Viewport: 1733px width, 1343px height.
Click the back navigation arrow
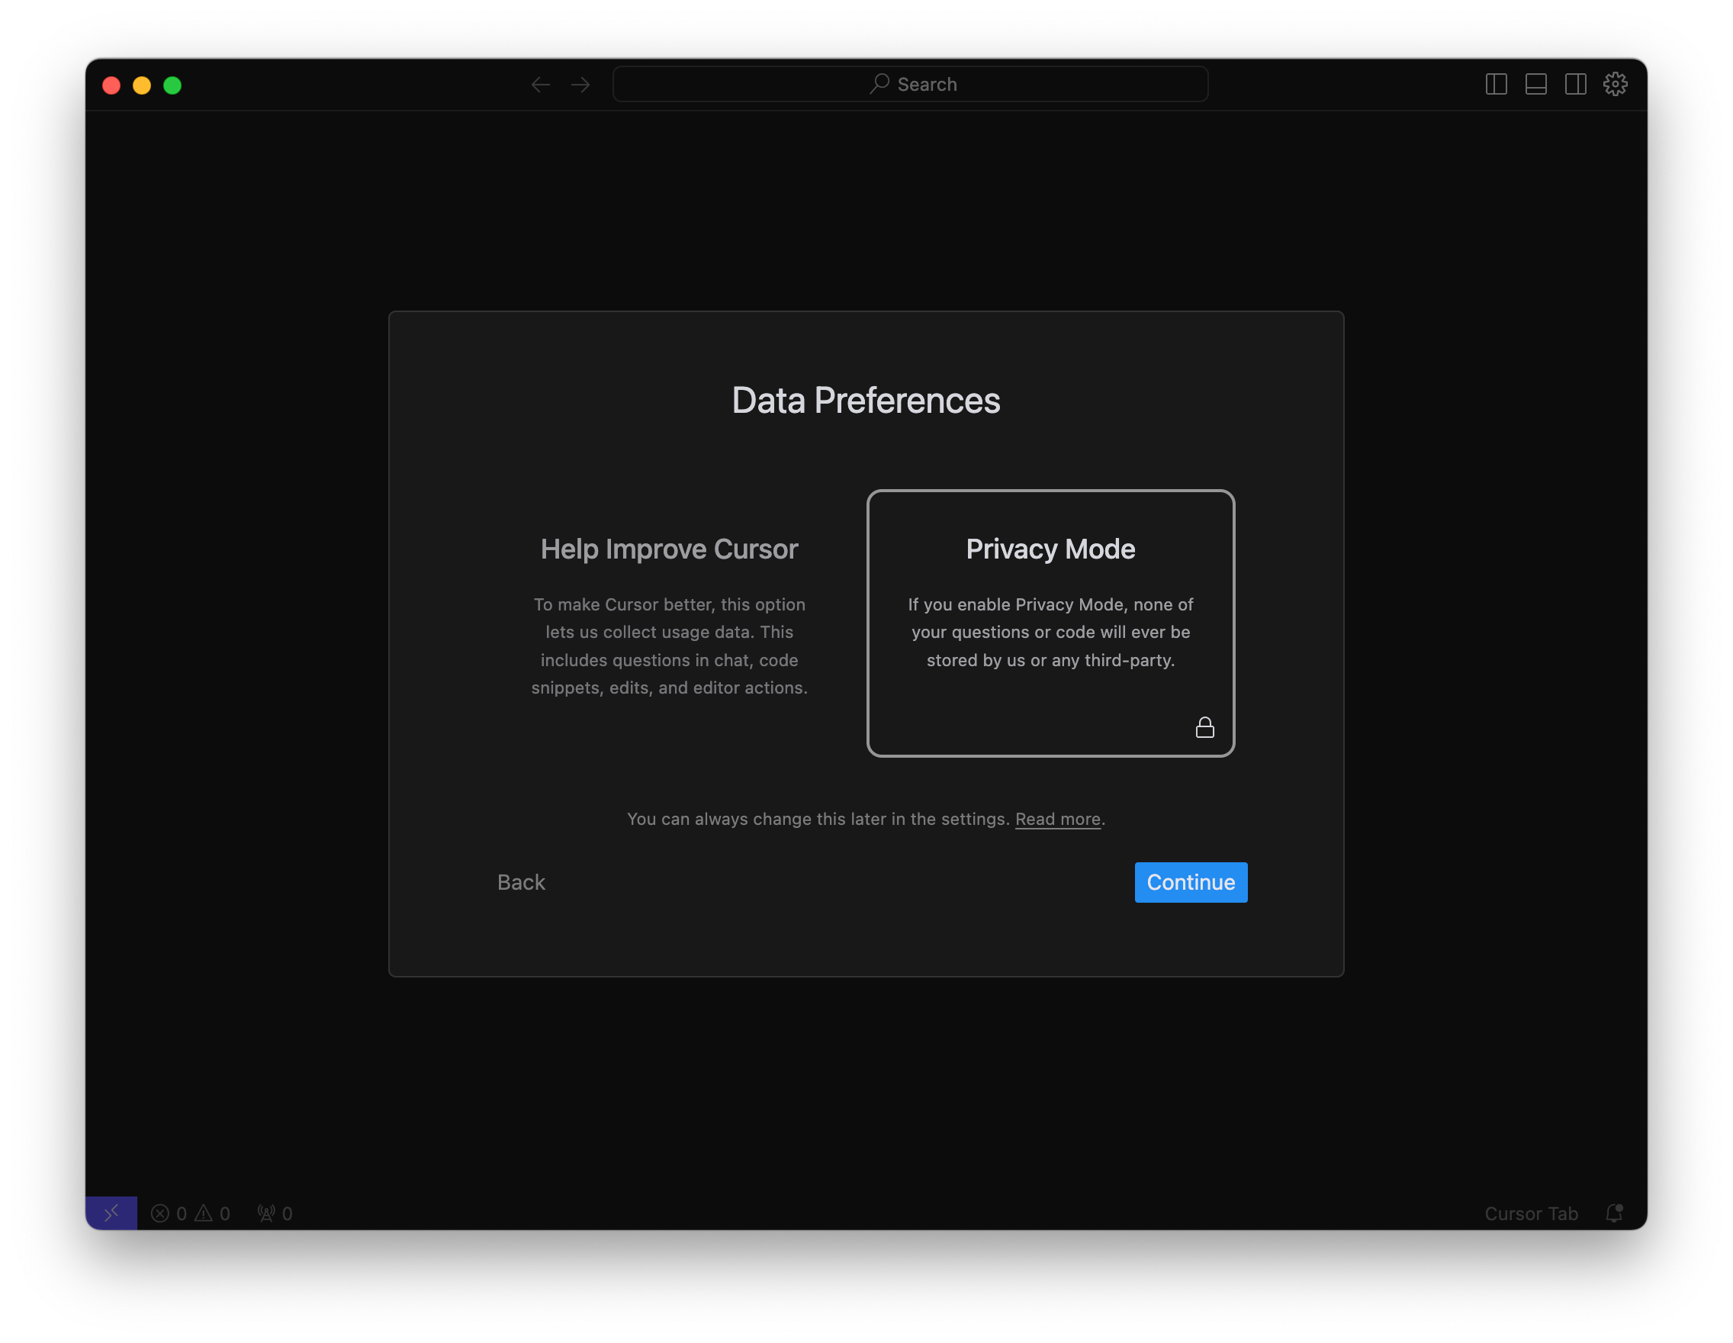point(540,85)
